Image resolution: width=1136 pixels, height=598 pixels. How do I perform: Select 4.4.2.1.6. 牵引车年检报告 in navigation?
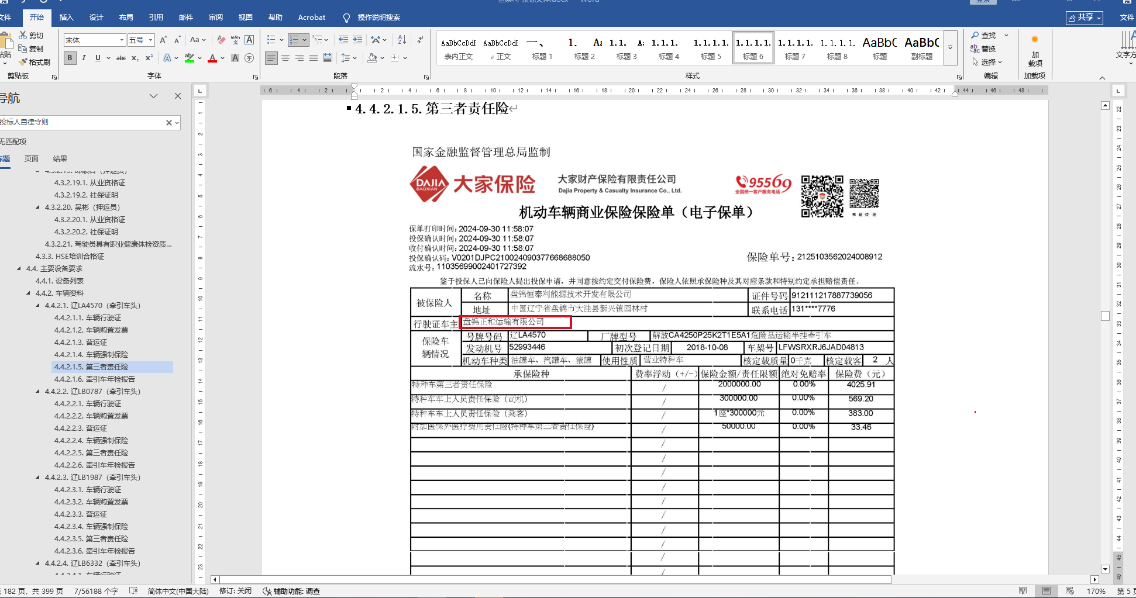coord(95,379)
